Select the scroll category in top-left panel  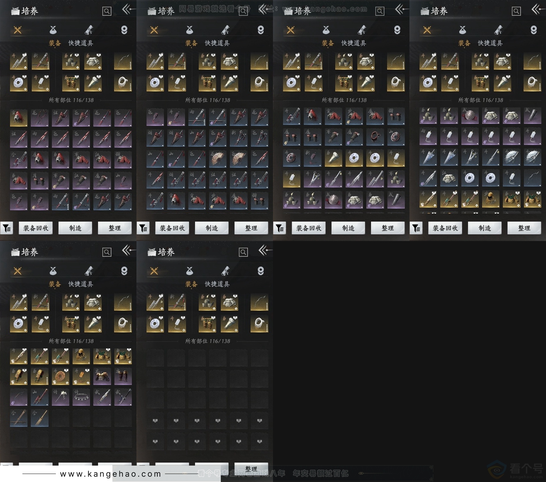[89, 30]
